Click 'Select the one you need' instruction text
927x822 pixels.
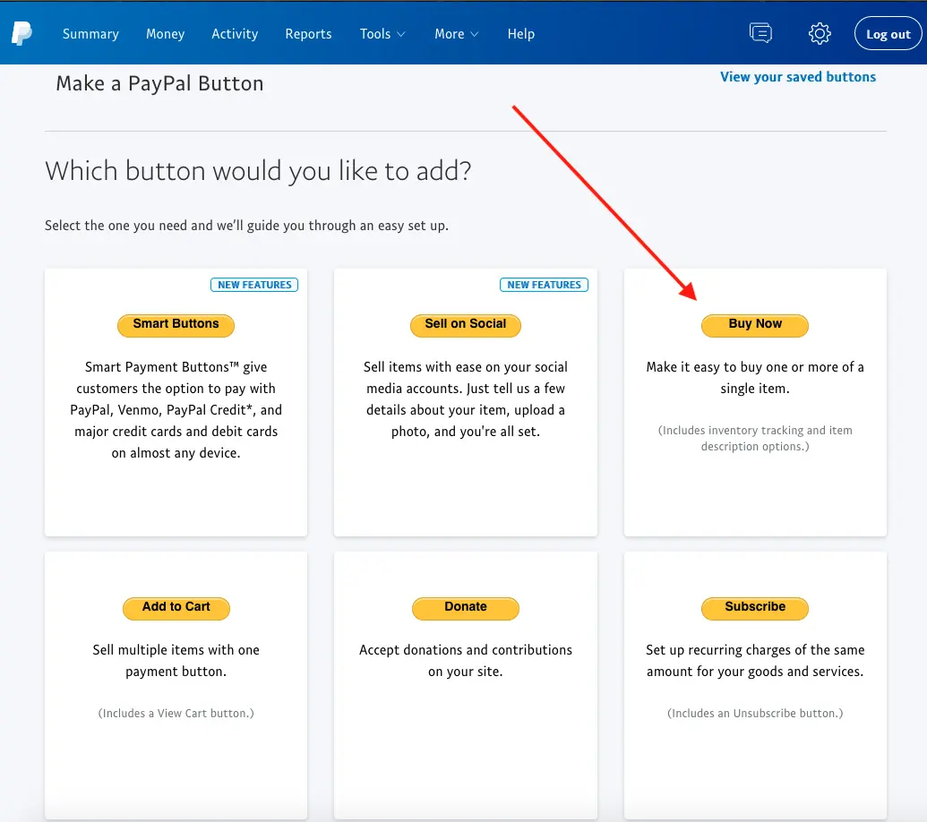tap(246, 226)
